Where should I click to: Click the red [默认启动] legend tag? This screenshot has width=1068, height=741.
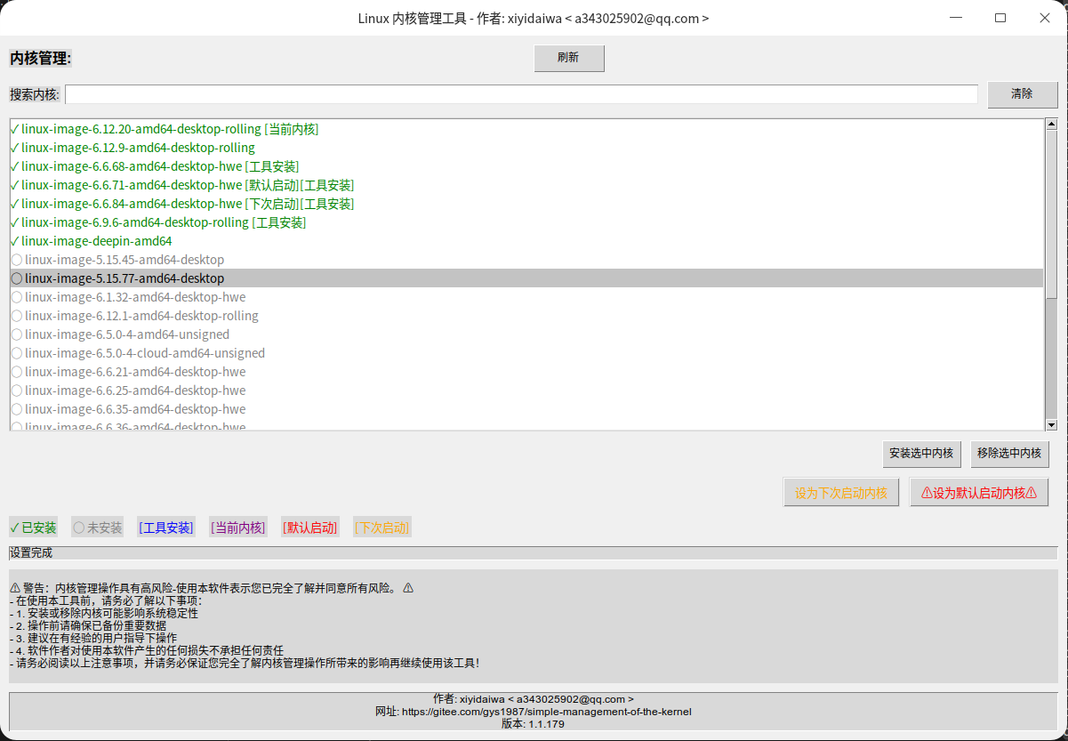click(x=310, y=528)
